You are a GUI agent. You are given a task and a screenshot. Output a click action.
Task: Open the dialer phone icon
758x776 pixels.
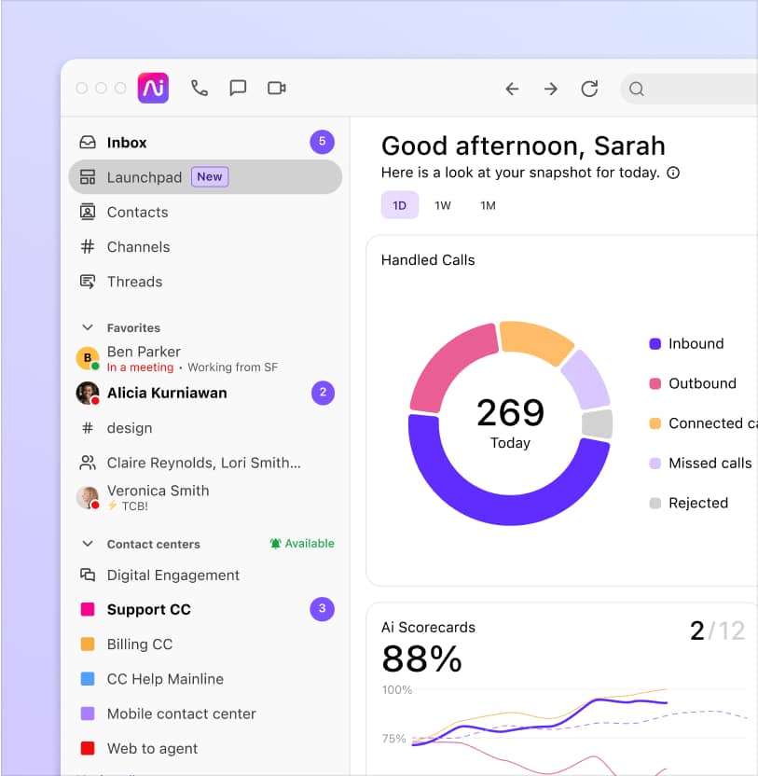click(200, 88)
